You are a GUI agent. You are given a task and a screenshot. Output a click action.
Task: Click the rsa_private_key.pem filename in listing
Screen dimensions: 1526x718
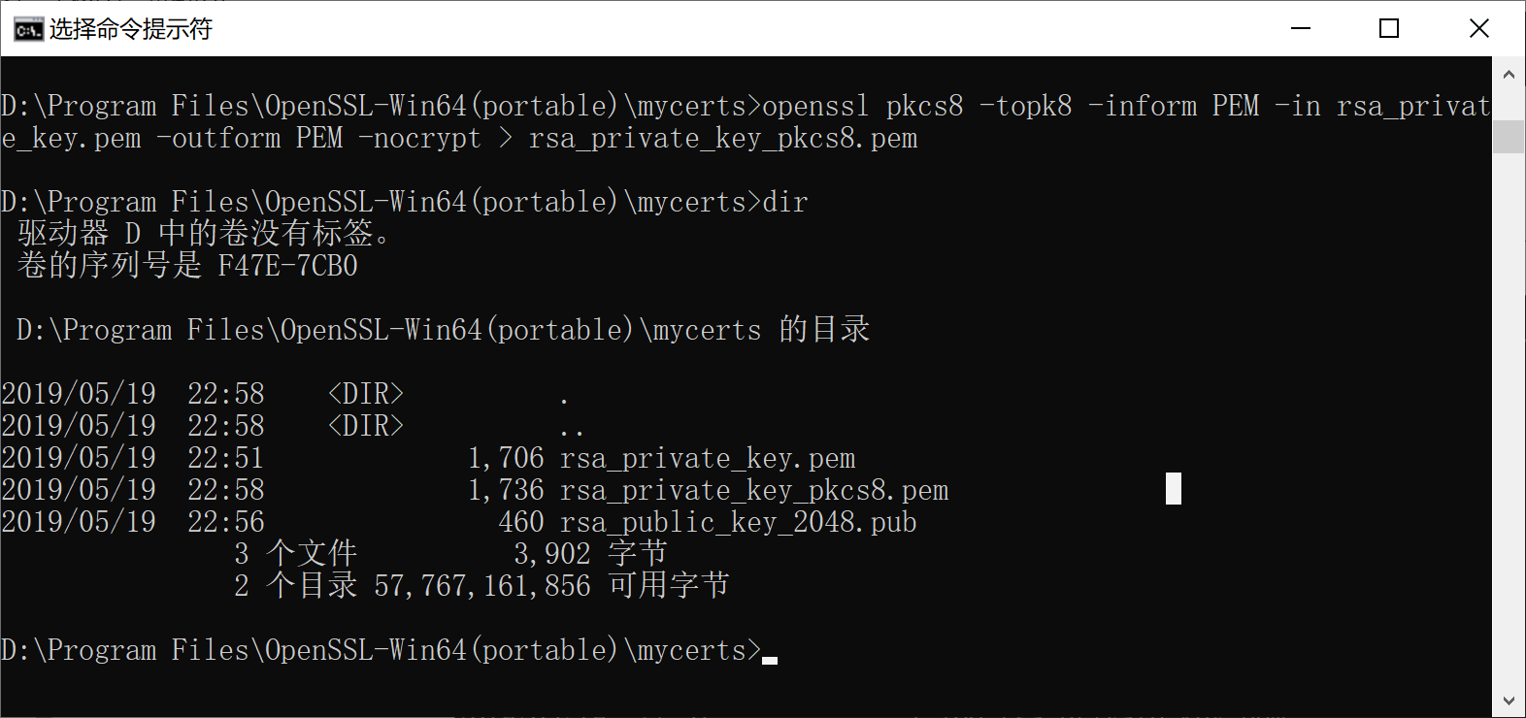708,458
